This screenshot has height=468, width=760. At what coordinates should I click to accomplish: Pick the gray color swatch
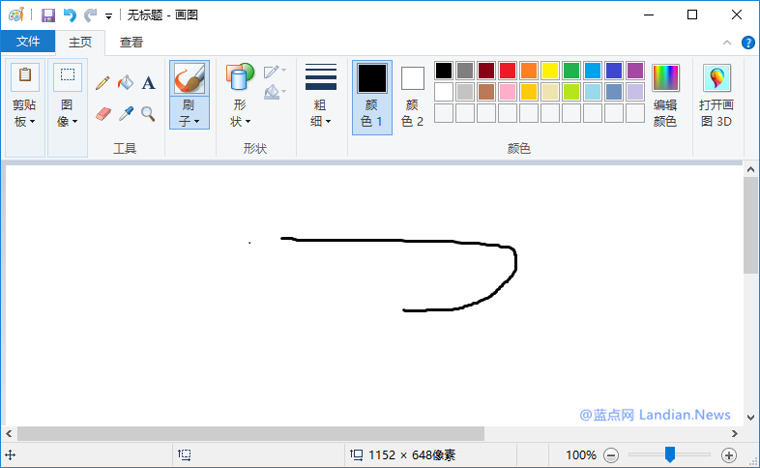465,71
